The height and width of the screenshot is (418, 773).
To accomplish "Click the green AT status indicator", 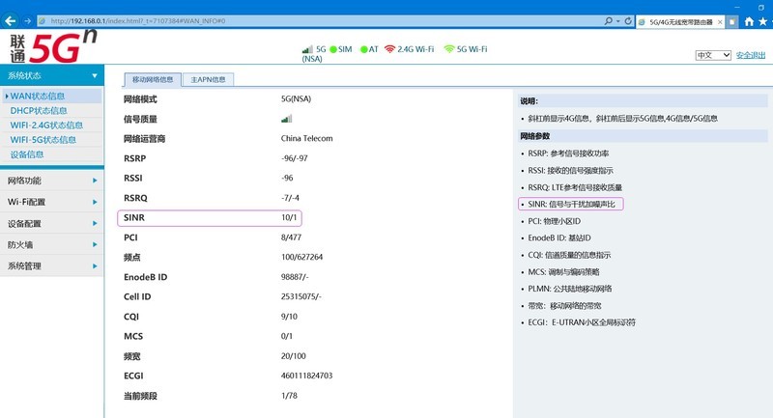I will click(364, 49).
